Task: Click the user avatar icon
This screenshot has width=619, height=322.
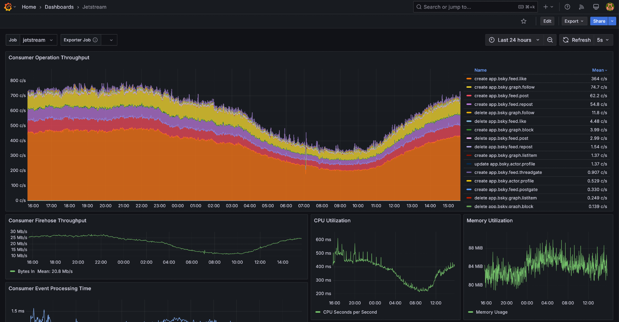Action: [610, 7]
